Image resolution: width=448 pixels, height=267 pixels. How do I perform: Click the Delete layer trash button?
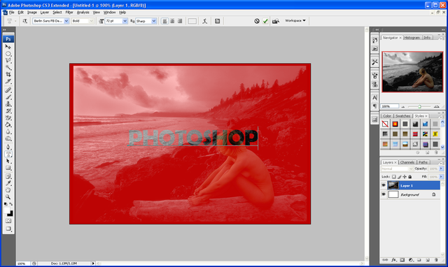[436, 260]
